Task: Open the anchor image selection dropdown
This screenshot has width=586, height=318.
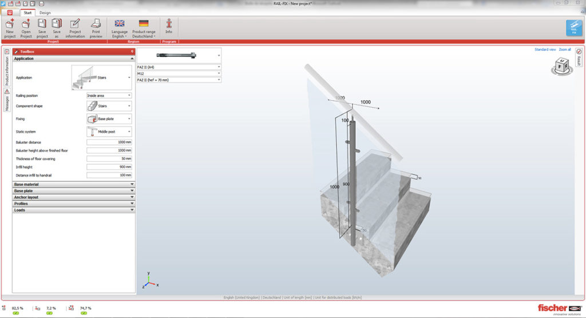Action: coord(179,55)
